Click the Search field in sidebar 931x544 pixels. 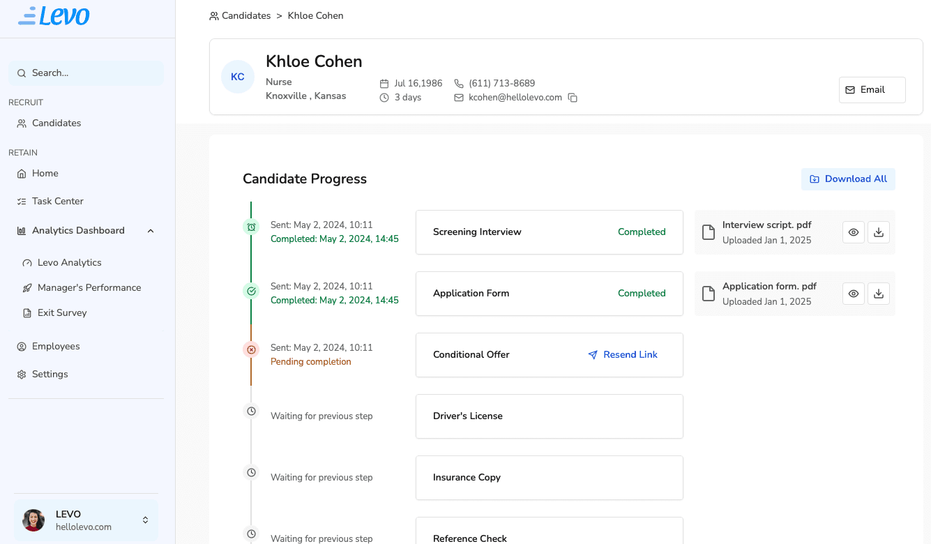[86, 73]
